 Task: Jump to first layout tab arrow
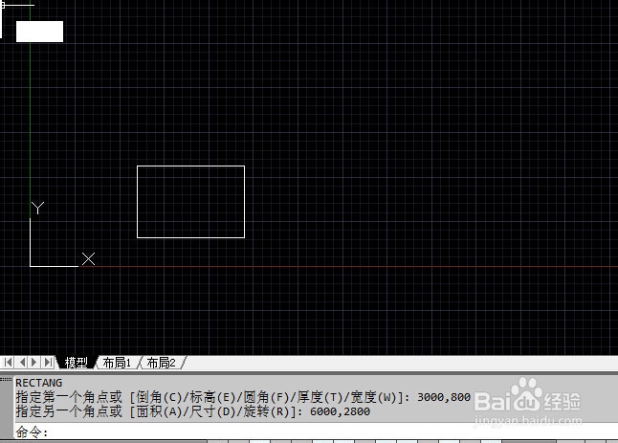pos(8,363)
